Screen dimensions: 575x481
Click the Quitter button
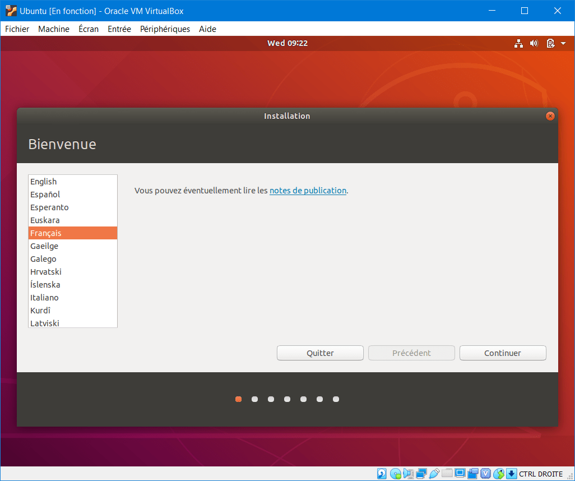point(320,353)
